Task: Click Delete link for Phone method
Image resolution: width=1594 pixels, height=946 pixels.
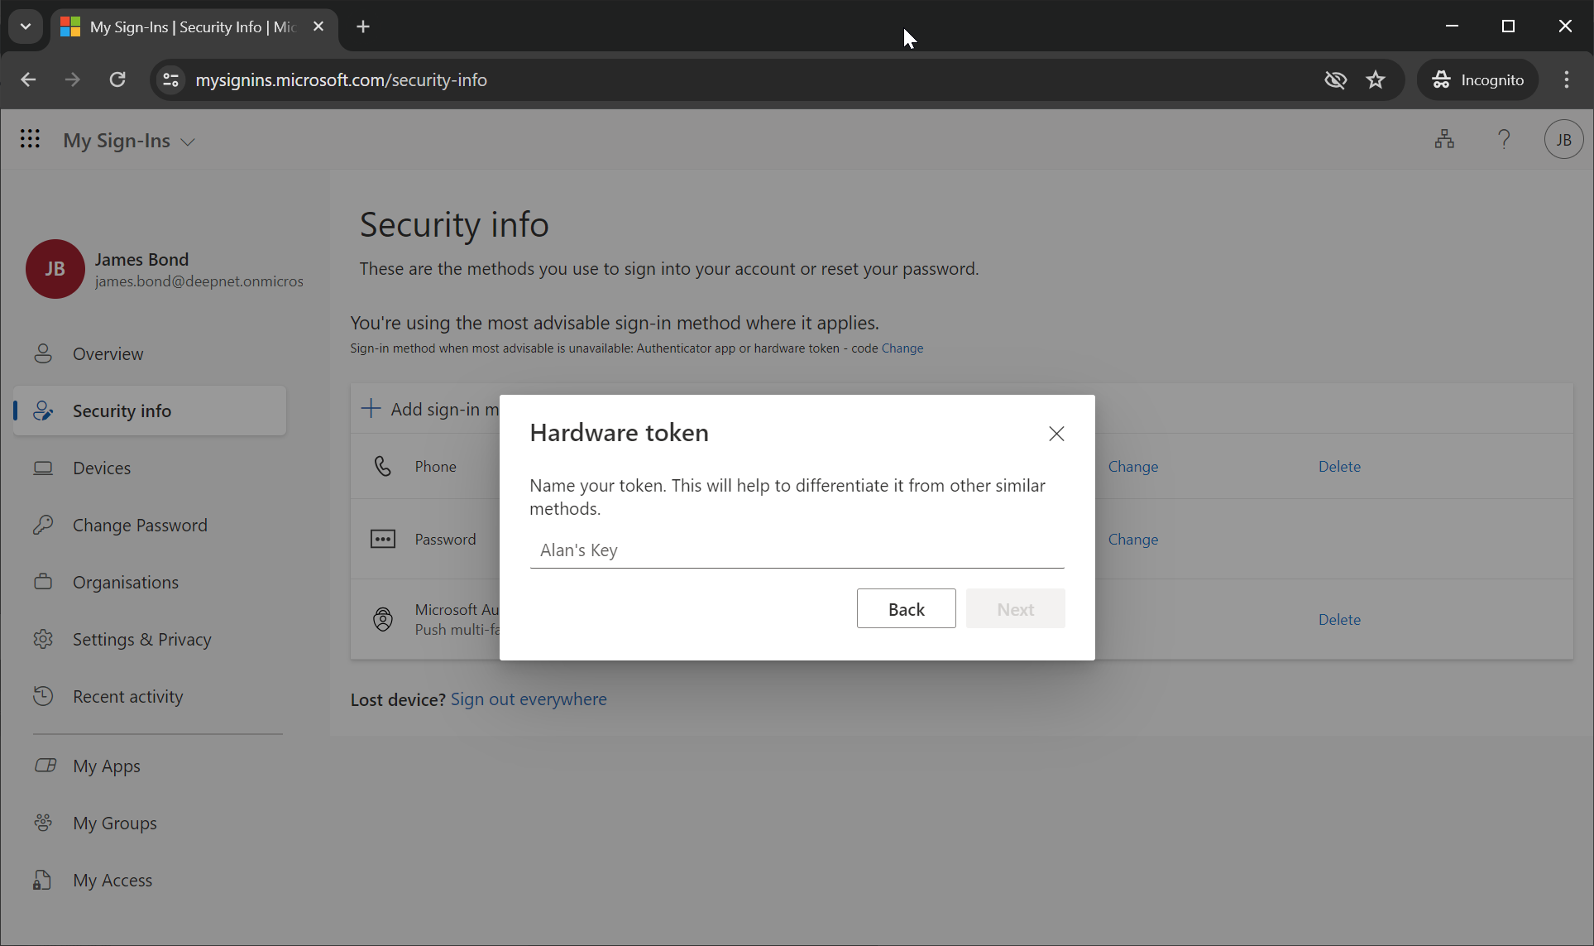Action: tap(1339, 467)
